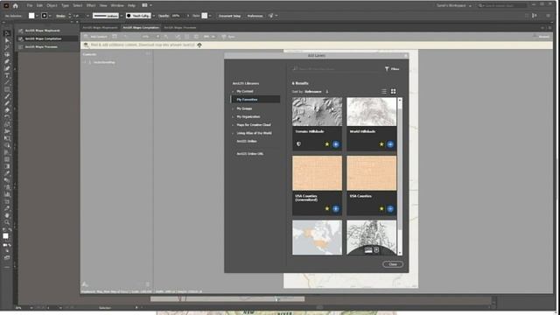Viewport: 560px width, 315px height.
Task: Select the Hand tool in the toolbar
Action: (x=7, y=216)
